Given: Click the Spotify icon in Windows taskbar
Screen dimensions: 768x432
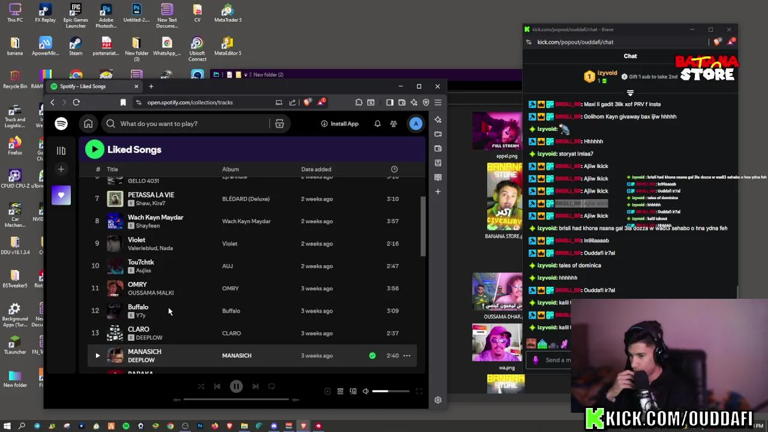Looking at the screenshot, I should pos(126,426).
